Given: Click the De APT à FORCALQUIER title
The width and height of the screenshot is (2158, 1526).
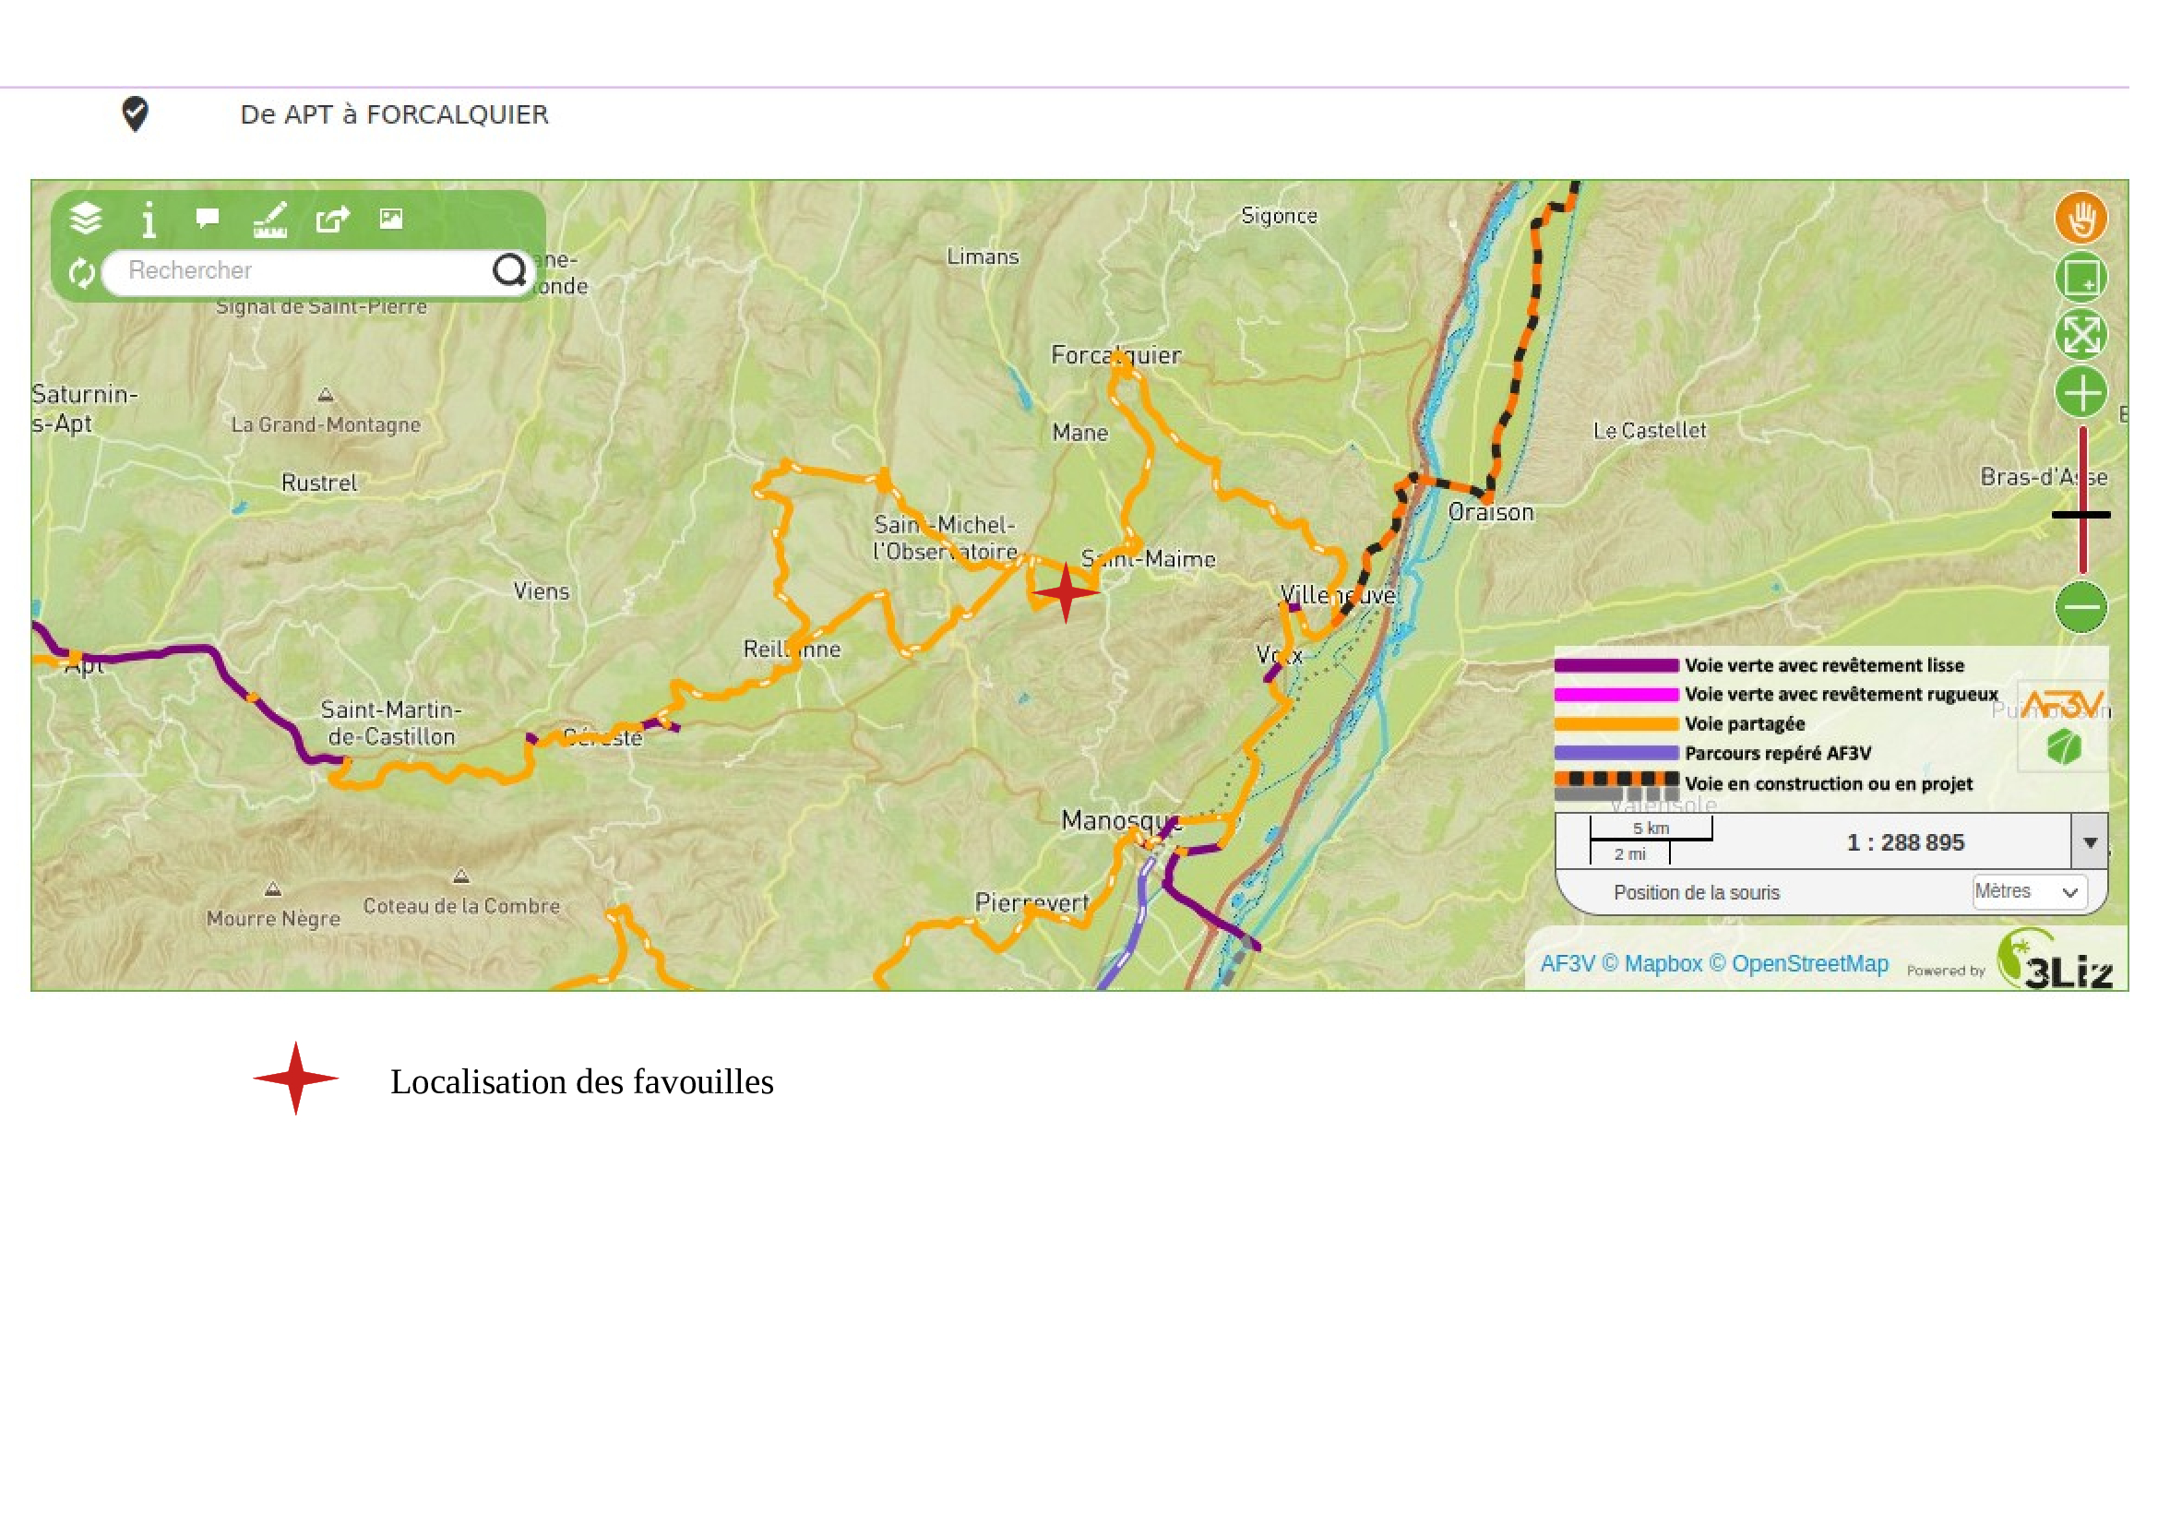Looking at the screenshot, I should pyautogui.click(x=394, y=114).
